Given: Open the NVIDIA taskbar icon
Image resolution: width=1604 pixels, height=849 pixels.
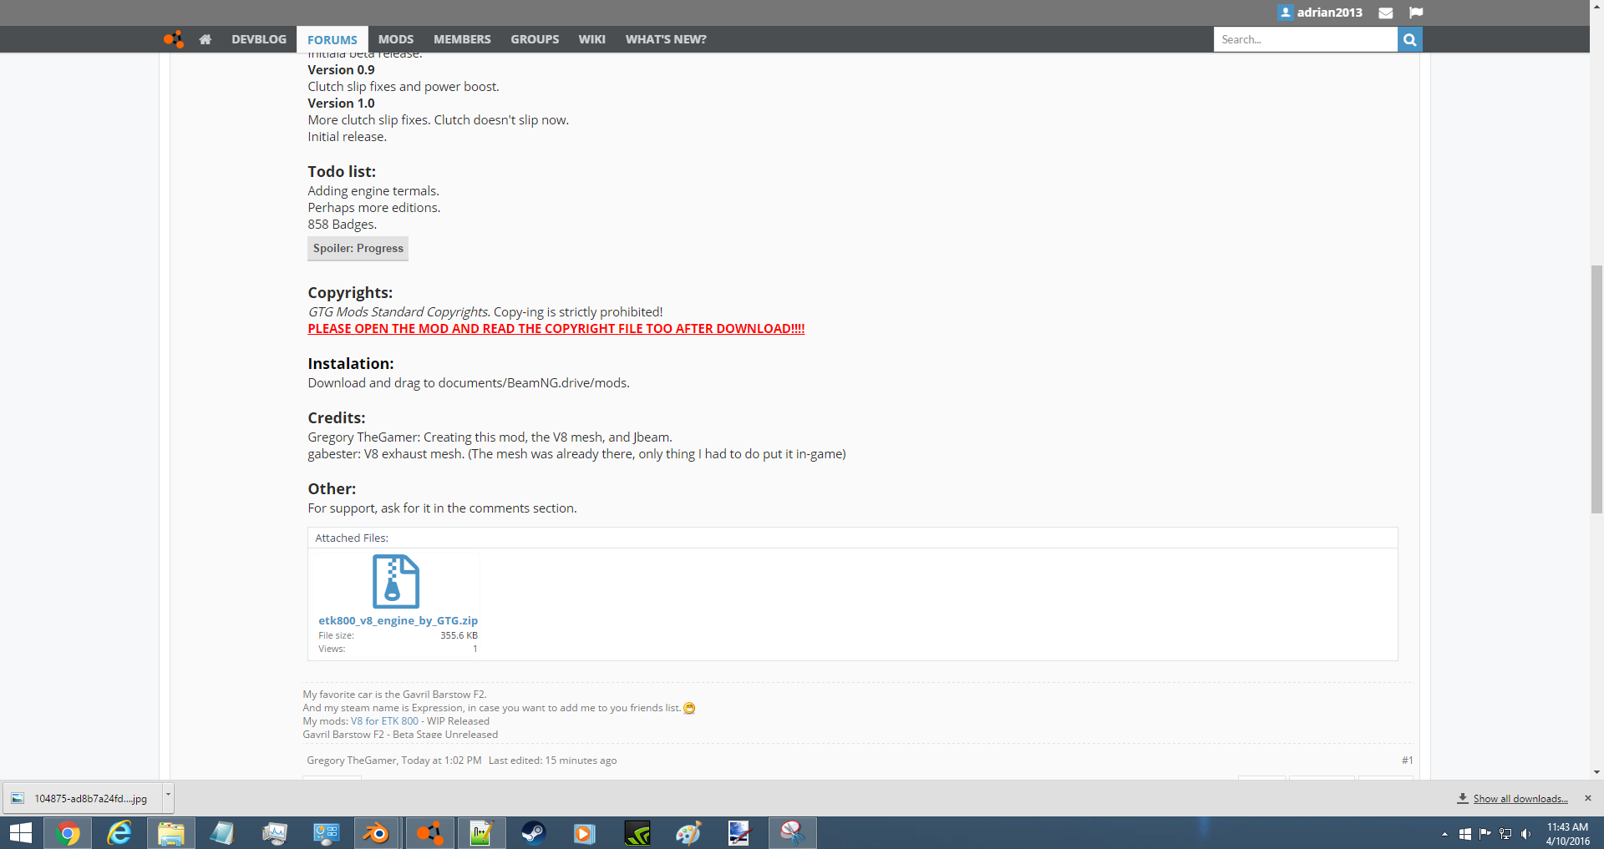Looking at the screenshot, I should [637, 833].
